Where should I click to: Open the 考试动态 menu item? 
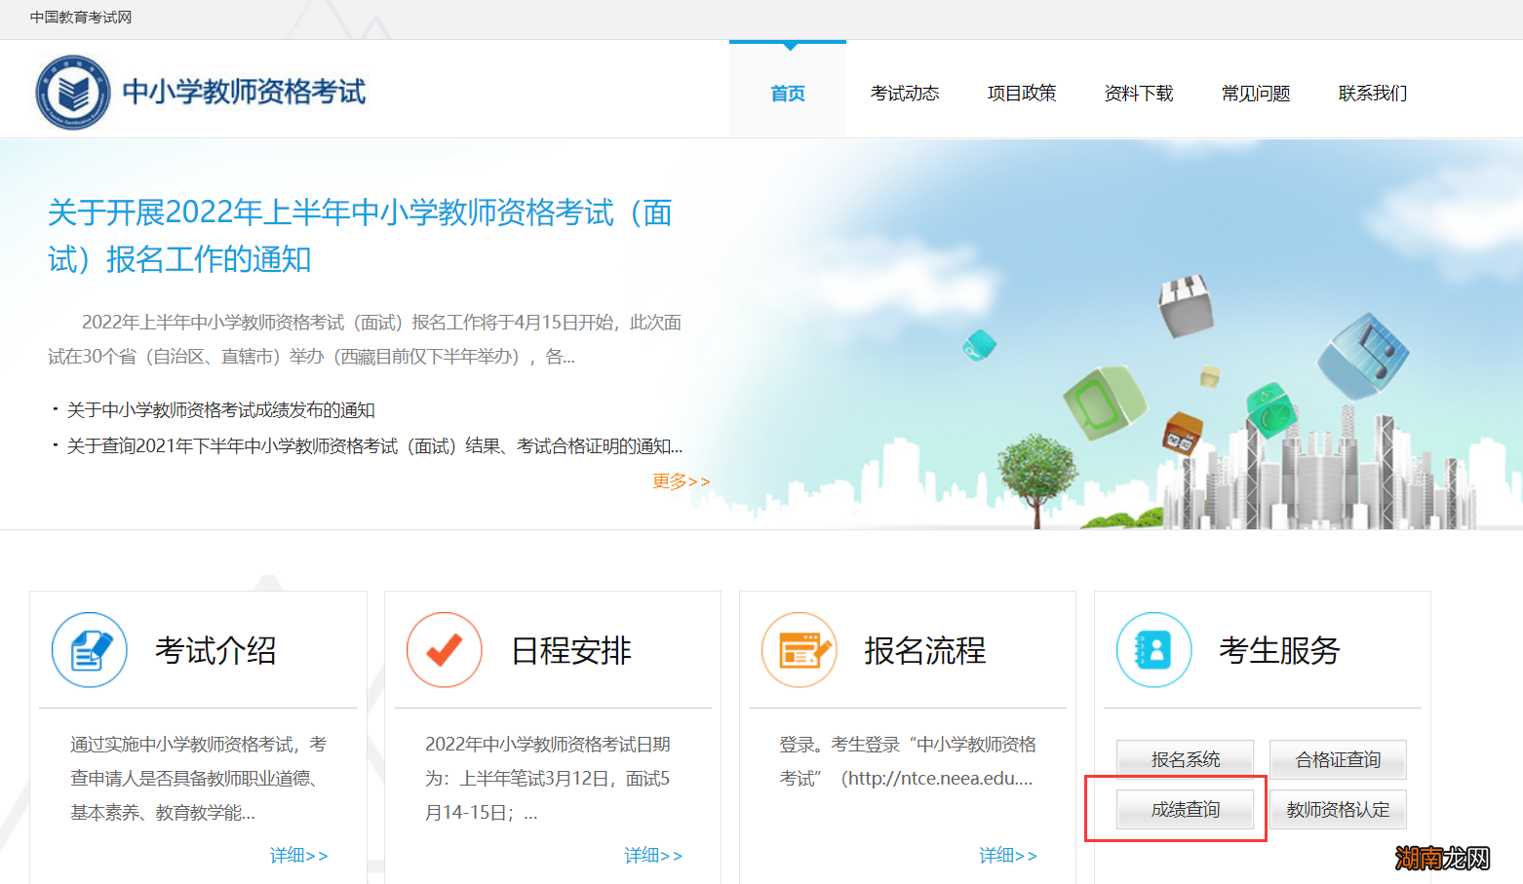coord(905,93)
